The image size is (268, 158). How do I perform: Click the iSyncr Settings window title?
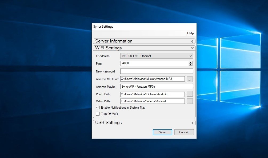coord(103,27)
